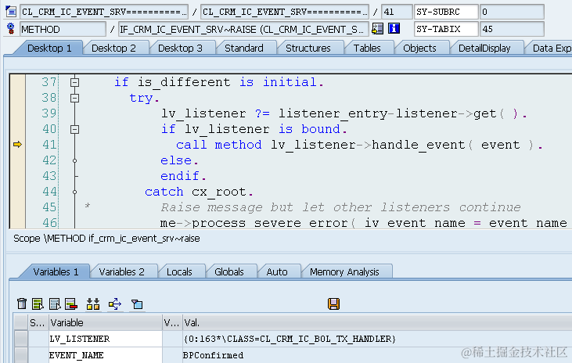Click the LV_LISTENER variable name cell
The image size is (572, 363).
[106, 339]
